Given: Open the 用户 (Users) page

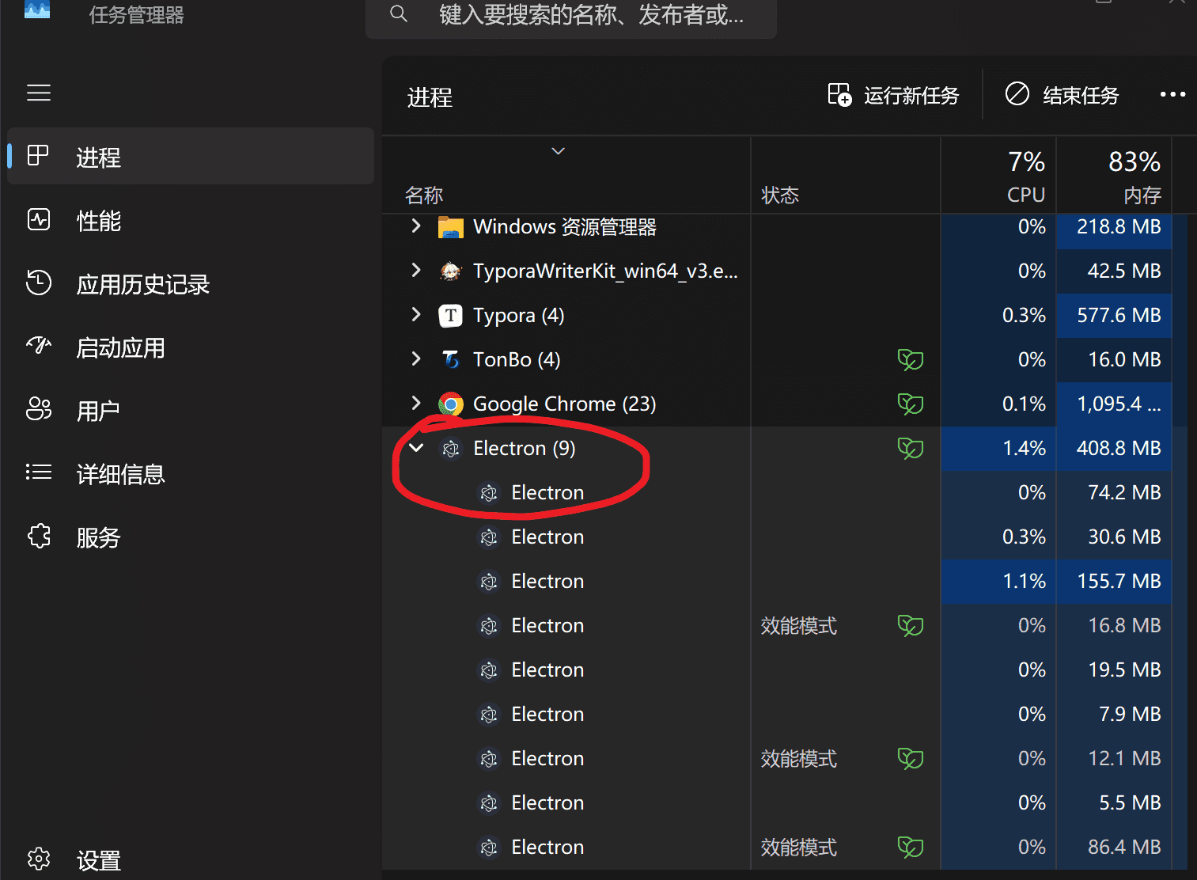Looking at the screenshot, I should 191,410.
